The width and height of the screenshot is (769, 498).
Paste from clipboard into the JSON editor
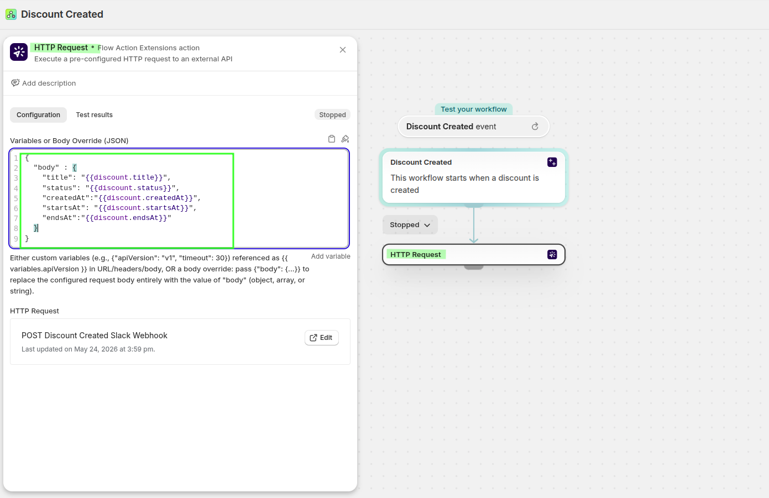point(332,139)
